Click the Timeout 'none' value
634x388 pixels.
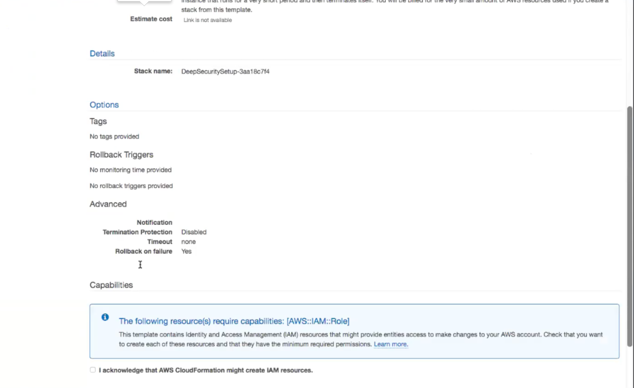(188, 242)
